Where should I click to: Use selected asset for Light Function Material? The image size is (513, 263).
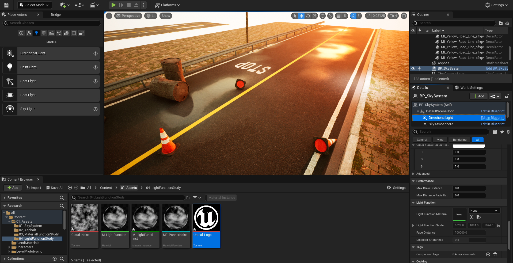[x=472, y=217]
